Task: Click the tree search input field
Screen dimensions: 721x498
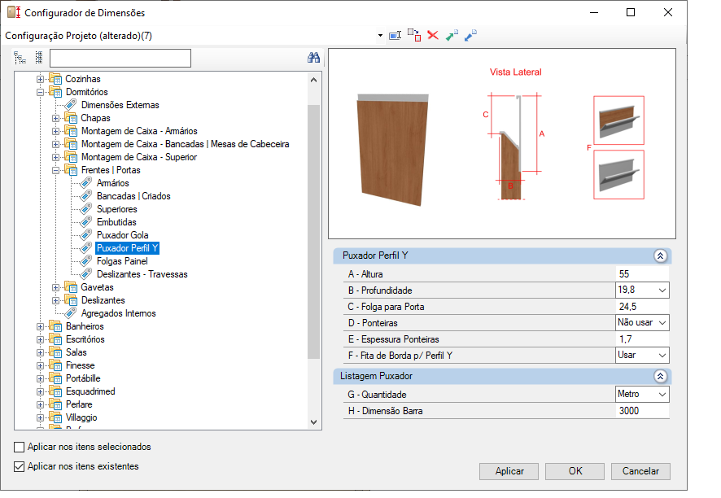Action: (120, 59)
